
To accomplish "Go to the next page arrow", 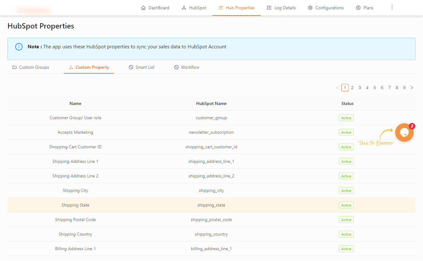I will [412, 88].
